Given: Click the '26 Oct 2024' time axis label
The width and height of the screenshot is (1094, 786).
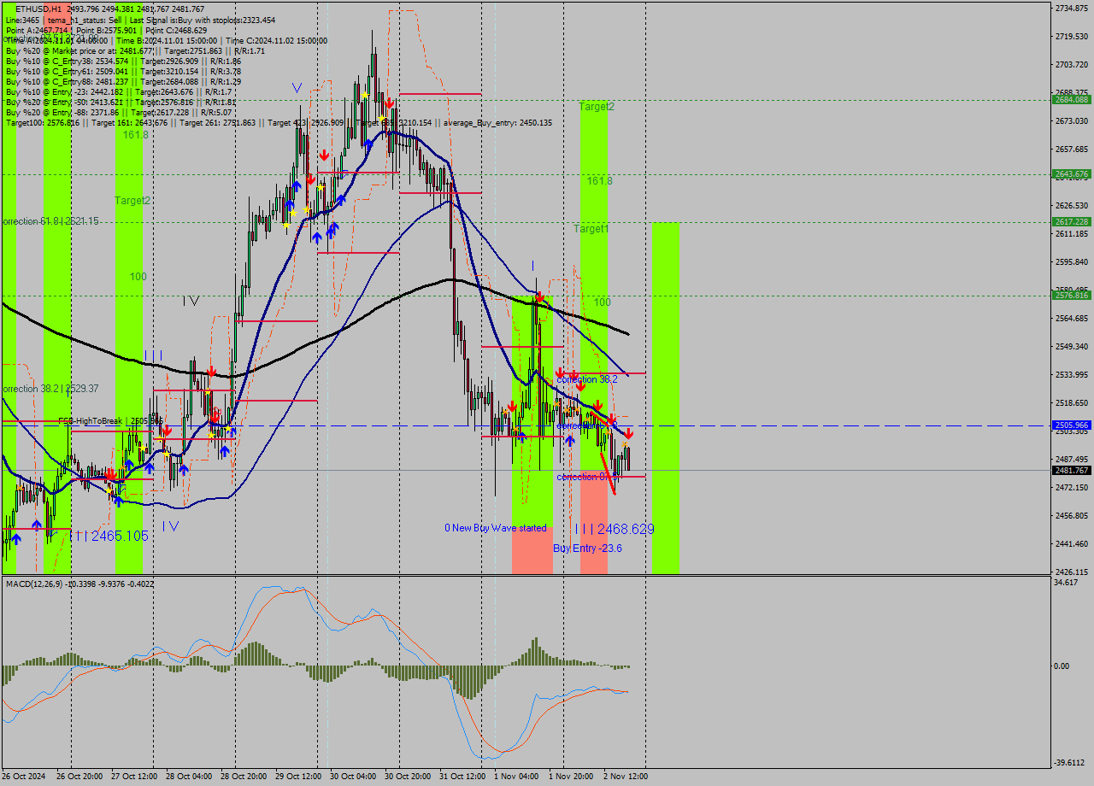Looking at the screenshot, I should [24, 777].
